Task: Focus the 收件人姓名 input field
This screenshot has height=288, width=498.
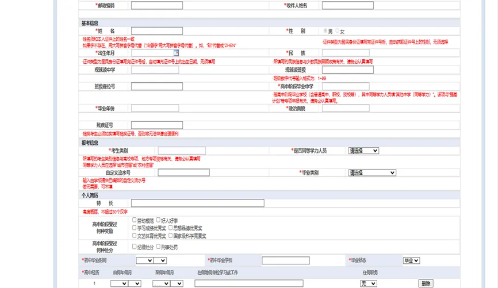Action: coord(348,5)
